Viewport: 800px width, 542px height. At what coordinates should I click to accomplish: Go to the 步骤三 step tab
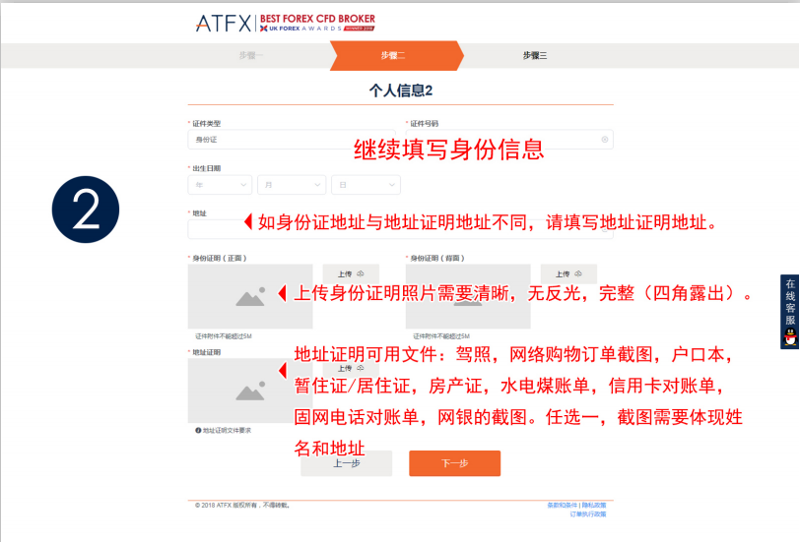tap(535, 55)
